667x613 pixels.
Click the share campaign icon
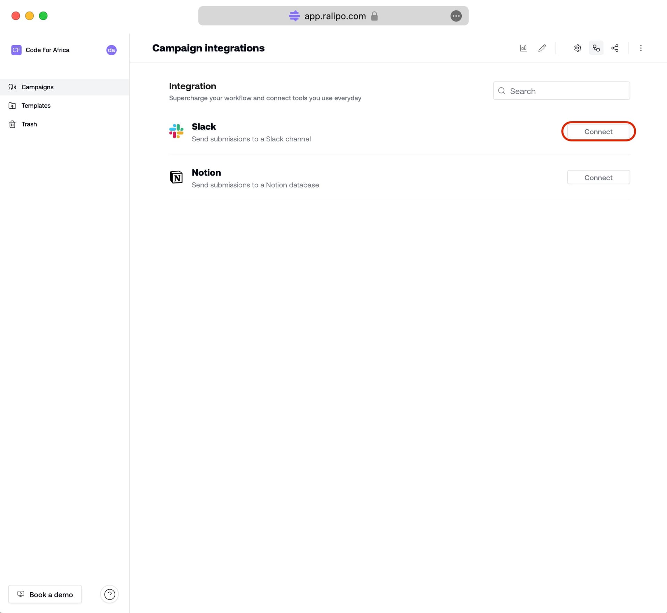(x=615, y=48)
